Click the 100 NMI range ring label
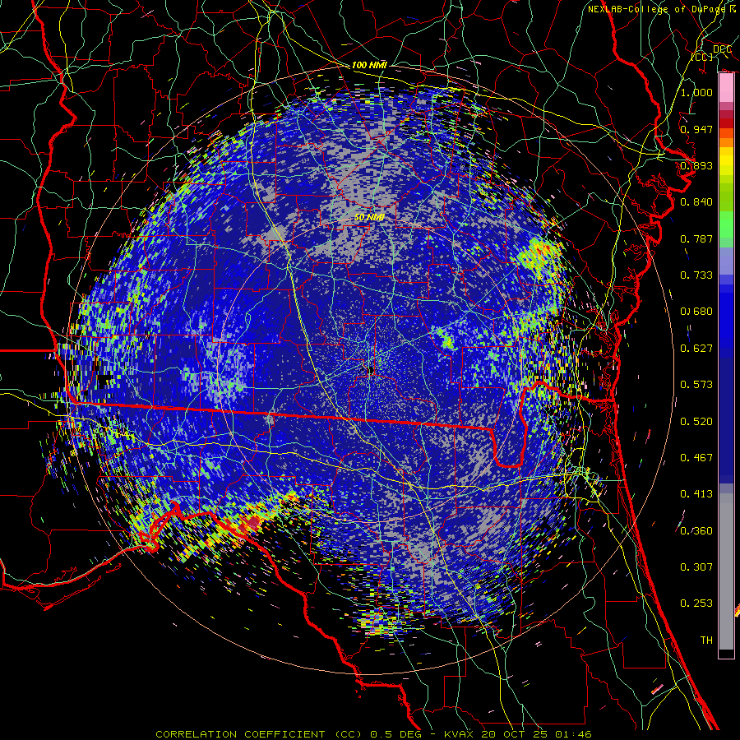This screenshot has width=740, height=740. 369,65
